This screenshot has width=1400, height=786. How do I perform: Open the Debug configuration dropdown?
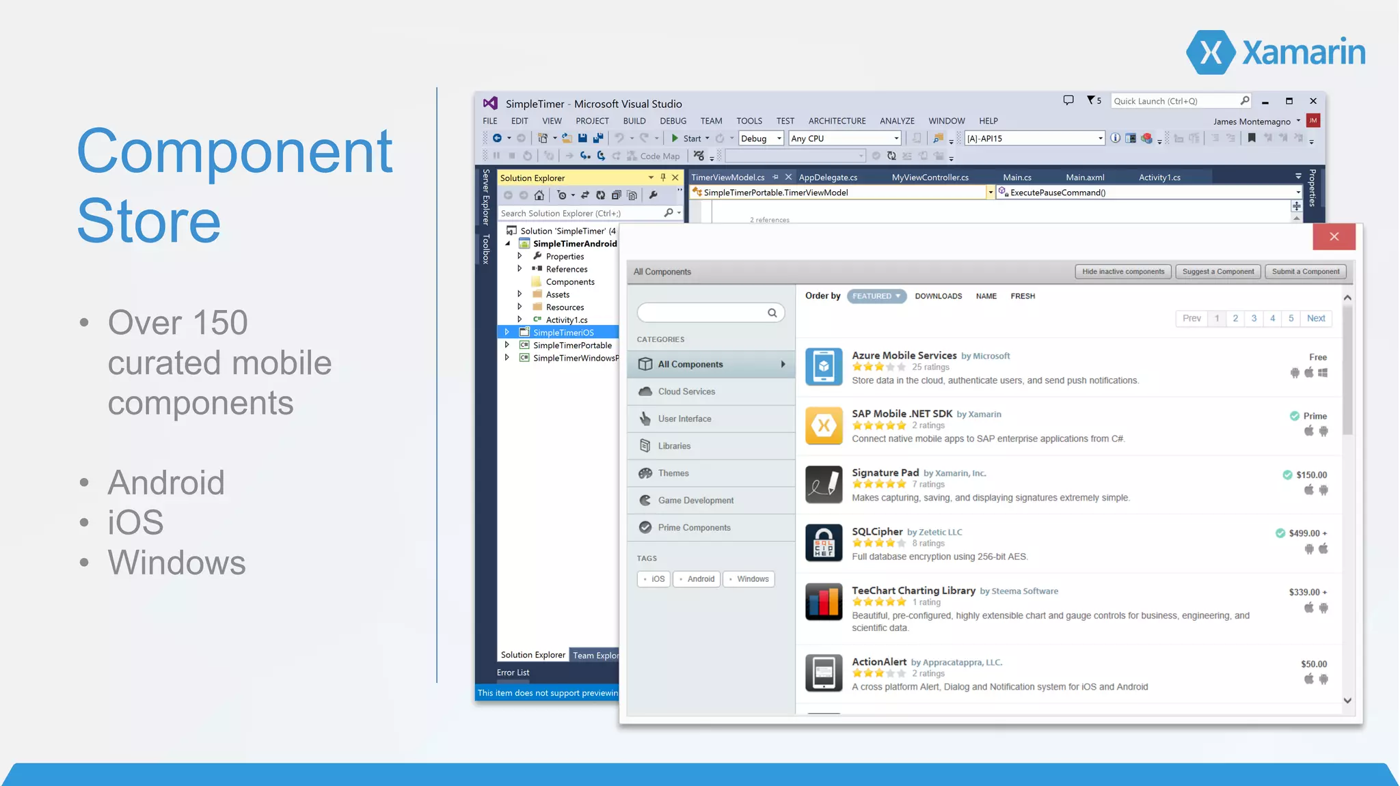pos(760,139)
